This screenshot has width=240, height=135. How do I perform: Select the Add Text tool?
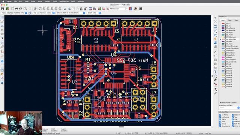(x=215, y=72)
